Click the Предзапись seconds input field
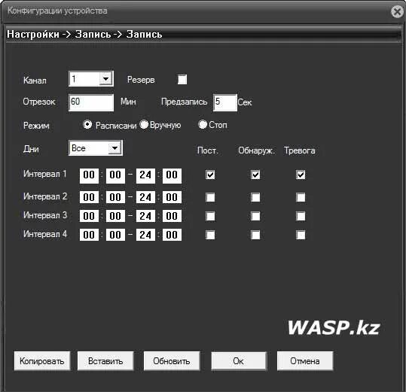406x392 pixels. click(224, 102)
